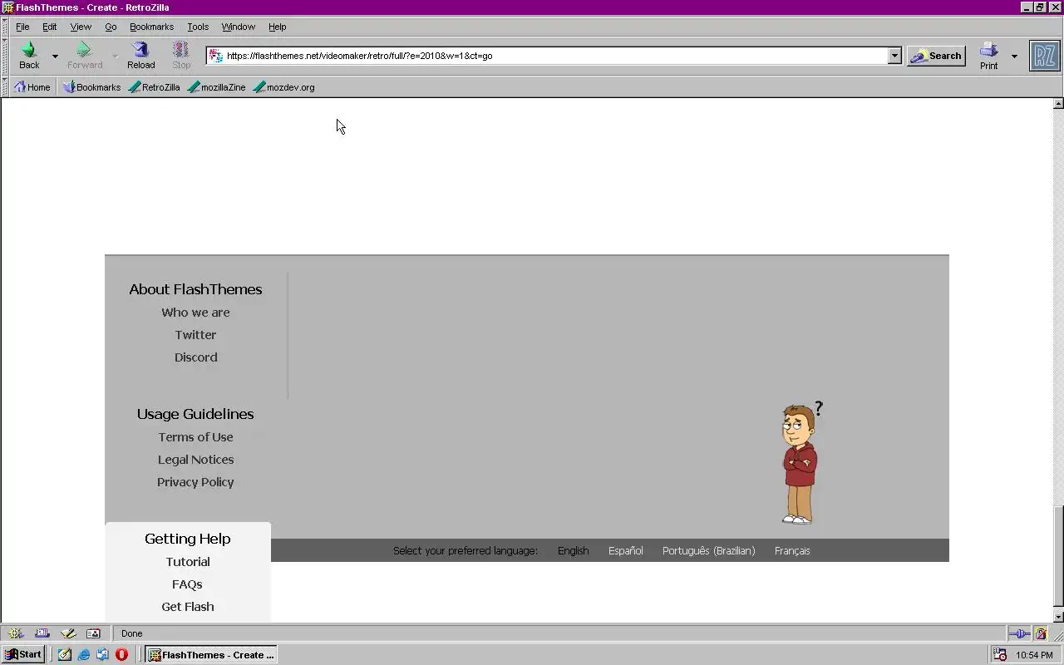Open the Back button history dropdown arrow

point(55,57)
